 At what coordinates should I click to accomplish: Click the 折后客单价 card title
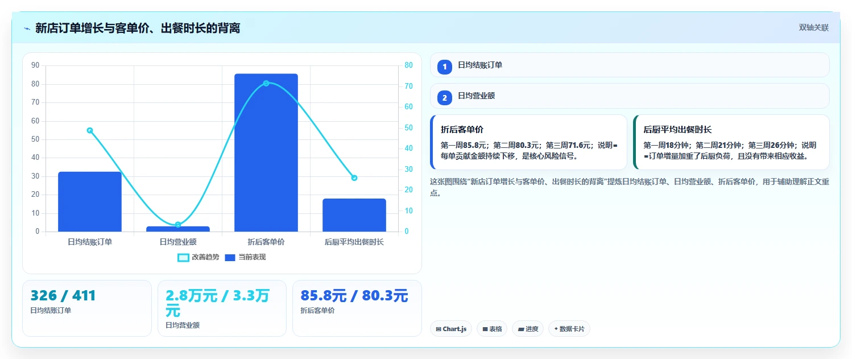coord(462,130)
